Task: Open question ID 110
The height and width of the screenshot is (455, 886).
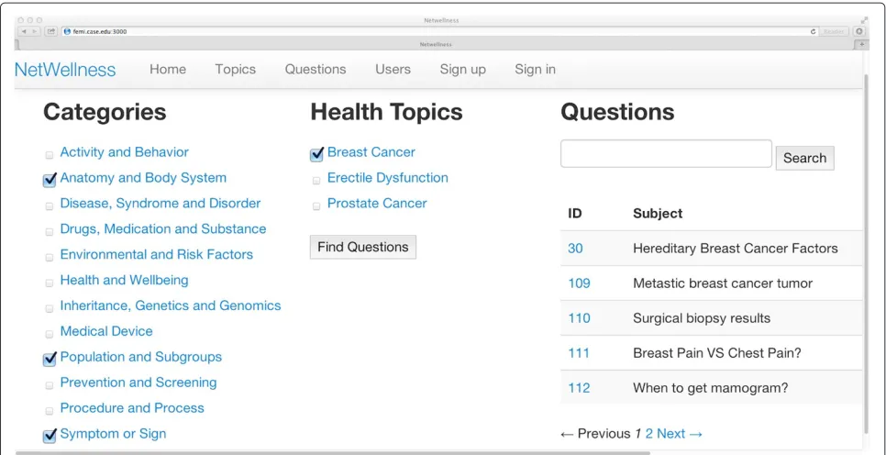Action: click(x=579, y=317)
